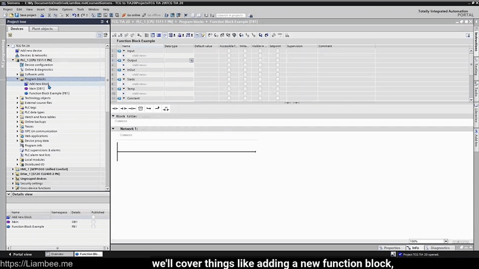Screen dimensions: 479x269
Task: Open the Online menu
Action: pyautogui.click(x=53, y=9)
